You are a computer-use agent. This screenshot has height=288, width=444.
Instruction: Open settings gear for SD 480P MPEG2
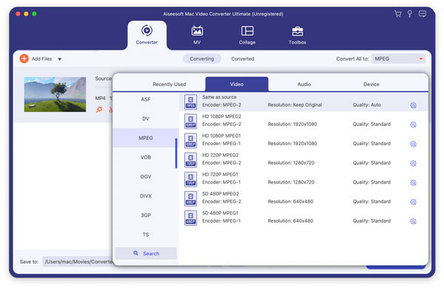point(413,202)
